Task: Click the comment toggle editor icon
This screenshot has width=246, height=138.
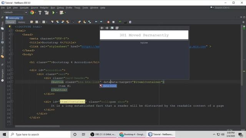Action: pyautogui.click(x=120, y=22)
